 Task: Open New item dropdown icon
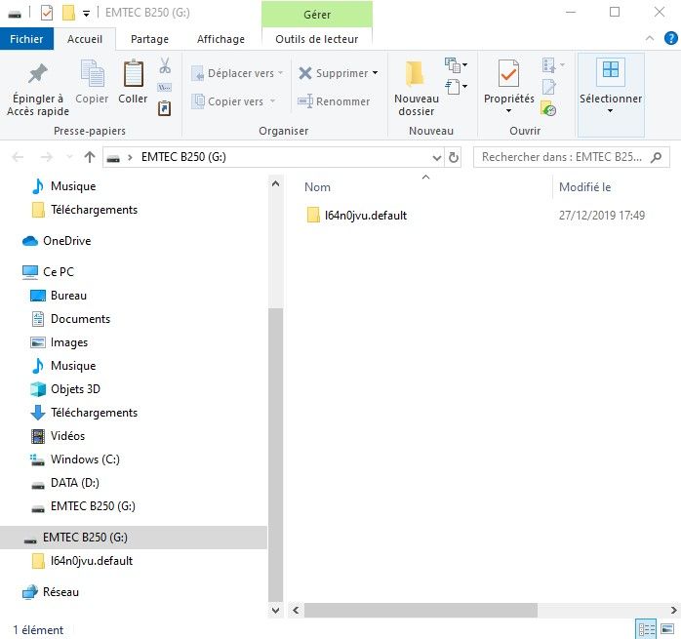click(x=456, y=65)
